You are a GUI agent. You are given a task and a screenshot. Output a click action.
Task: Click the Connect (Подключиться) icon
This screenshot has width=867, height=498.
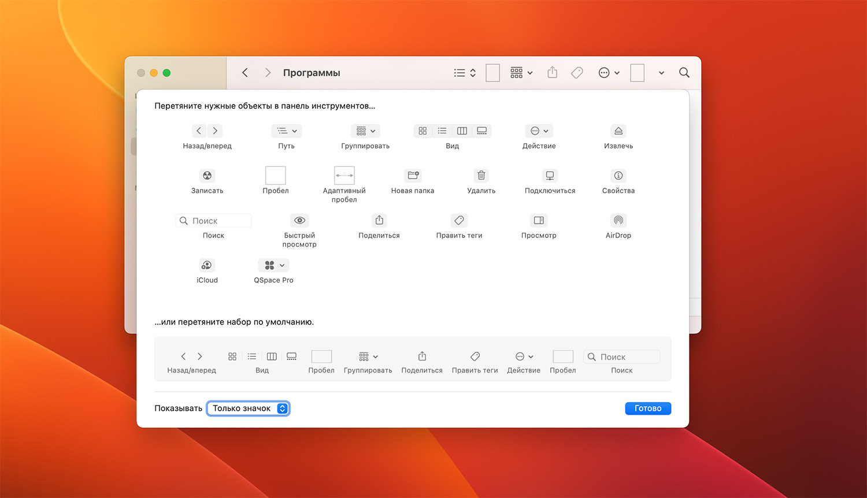point(550,176)
